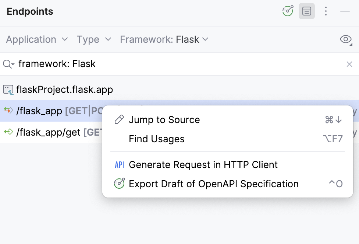359x244 pixels.
Task: Open the Type filter dropdown
Action: [93, 39]
